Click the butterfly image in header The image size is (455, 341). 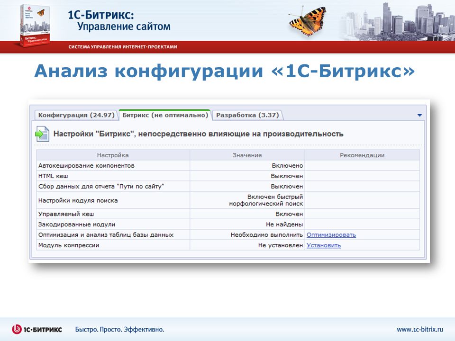(x=308, y=21)
